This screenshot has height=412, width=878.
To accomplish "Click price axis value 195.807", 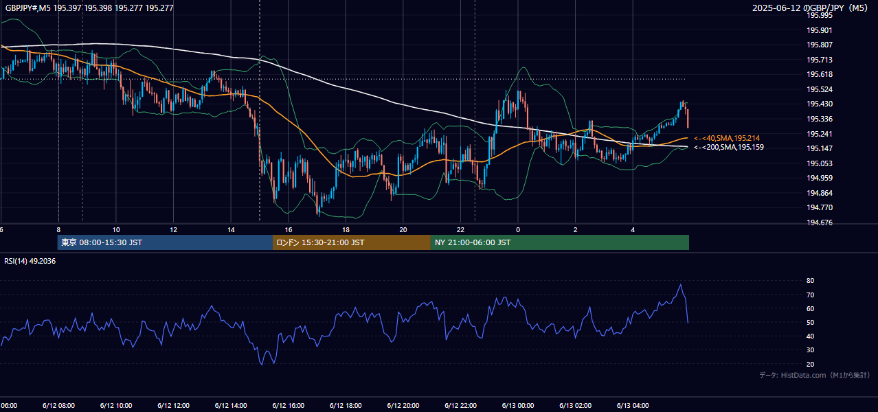I will point(819,45).
